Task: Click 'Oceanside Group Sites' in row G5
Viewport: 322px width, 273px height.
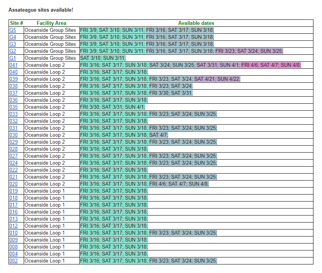Action: pos(50,30)
